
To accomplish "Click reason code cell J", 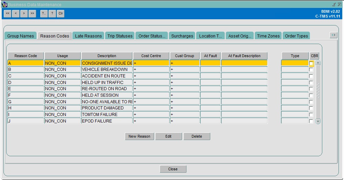I will coord(26,121).
